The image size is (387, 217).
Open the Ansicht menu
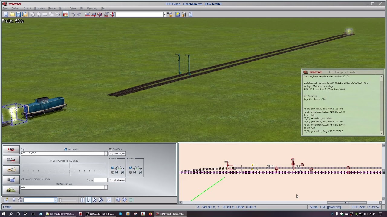coord(27,8)
